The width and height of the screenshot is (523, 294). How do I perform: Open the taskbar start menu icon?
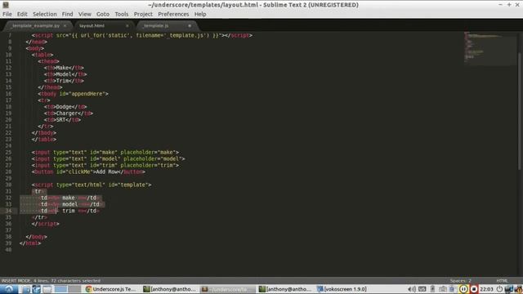[9, 289]
